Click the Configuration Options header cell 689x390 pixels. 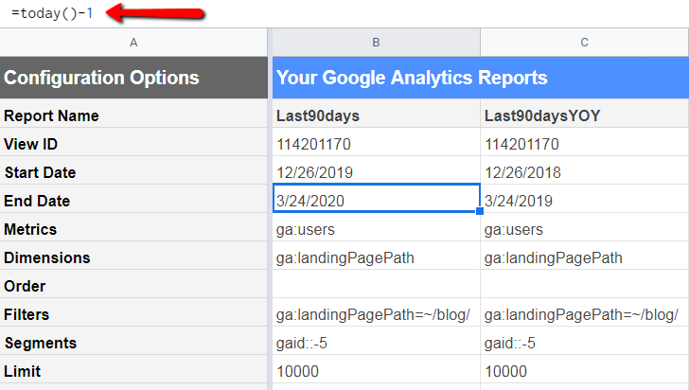[134, 78]
